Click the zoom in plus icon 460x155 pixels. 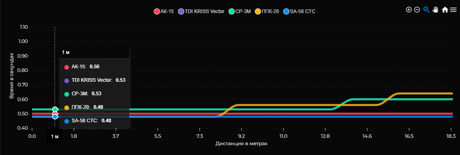pos(409,10)
